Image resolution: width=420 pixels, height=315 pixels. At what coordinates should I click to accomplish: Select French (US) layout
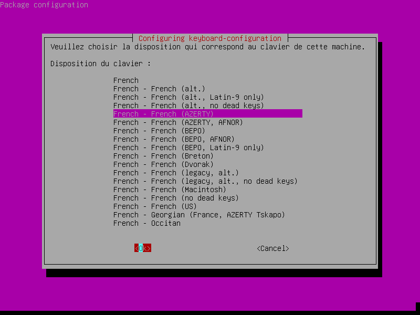[155, 206]
